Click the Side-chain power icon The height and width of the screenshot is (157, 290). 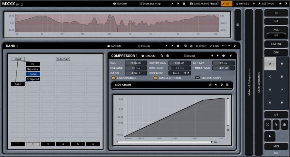tap(210, 85)
